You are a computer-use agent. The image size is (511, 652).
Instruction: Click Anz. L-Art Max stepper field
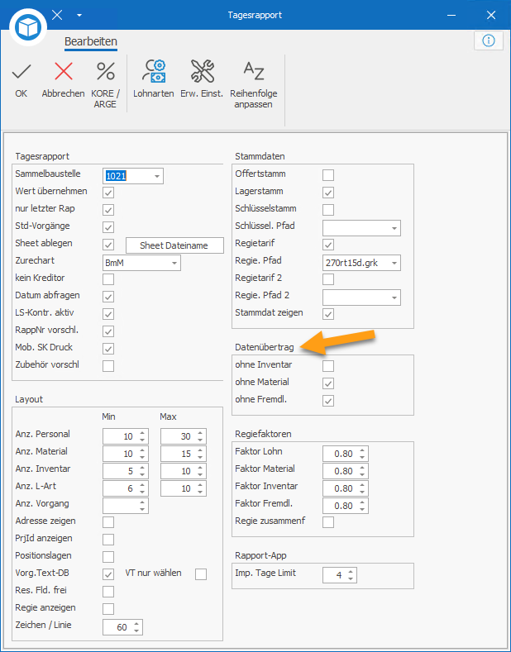tap(184, 488)
